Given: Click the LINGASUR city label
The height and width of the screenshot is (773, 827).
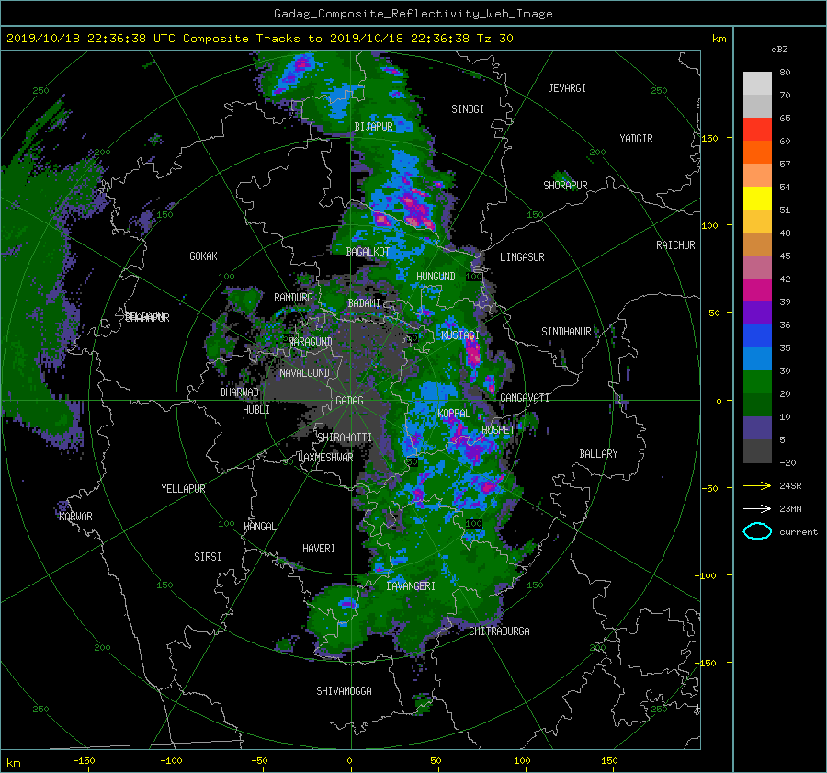Looking at the screenshot, I should [x=522, y=257].
